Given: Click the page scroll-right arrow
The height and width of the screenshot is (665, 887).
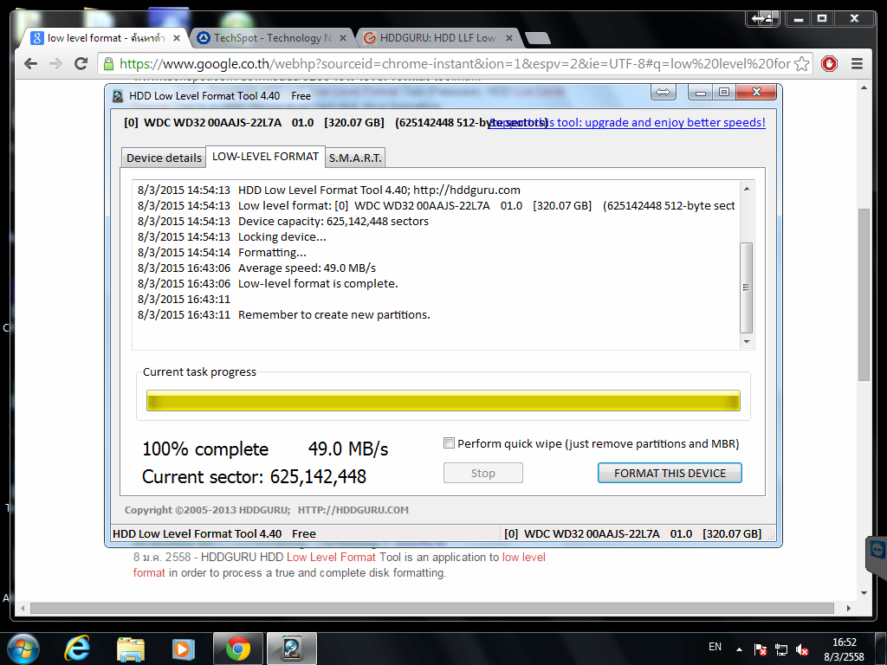Looking at the screenshot, I should pyautogui.click(x=849, y=608).
